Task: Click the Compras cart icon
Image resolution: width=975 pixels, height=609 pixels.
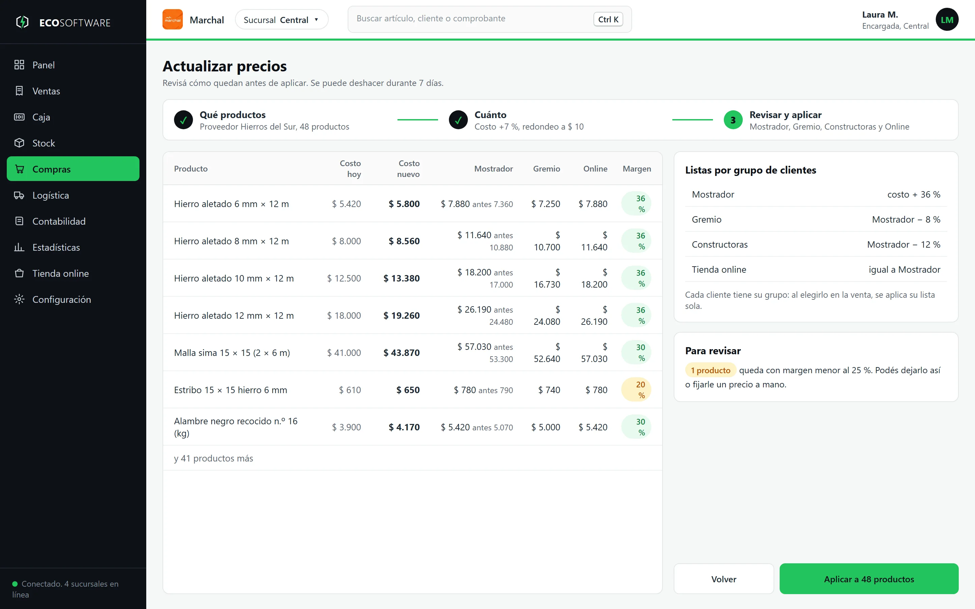Action: pyautogui.click(x=19, y=169)
